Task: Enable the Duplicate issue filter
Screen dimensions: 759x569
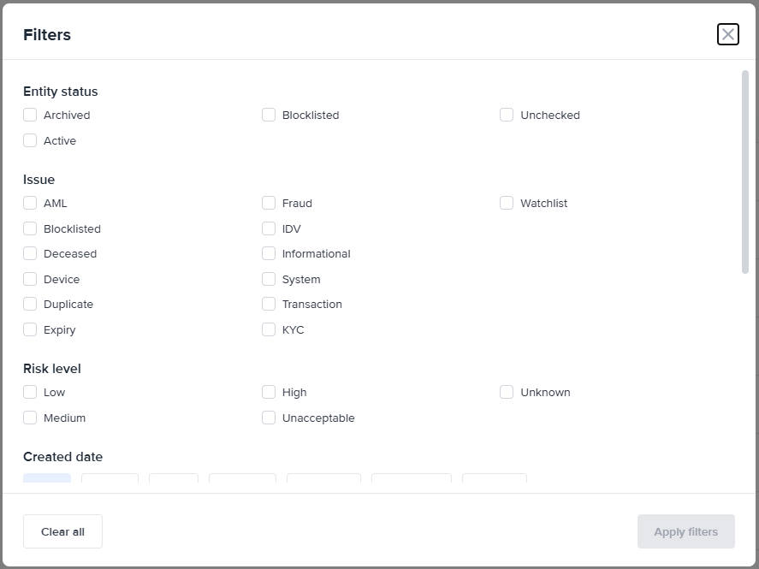Action: pos(30,304)
